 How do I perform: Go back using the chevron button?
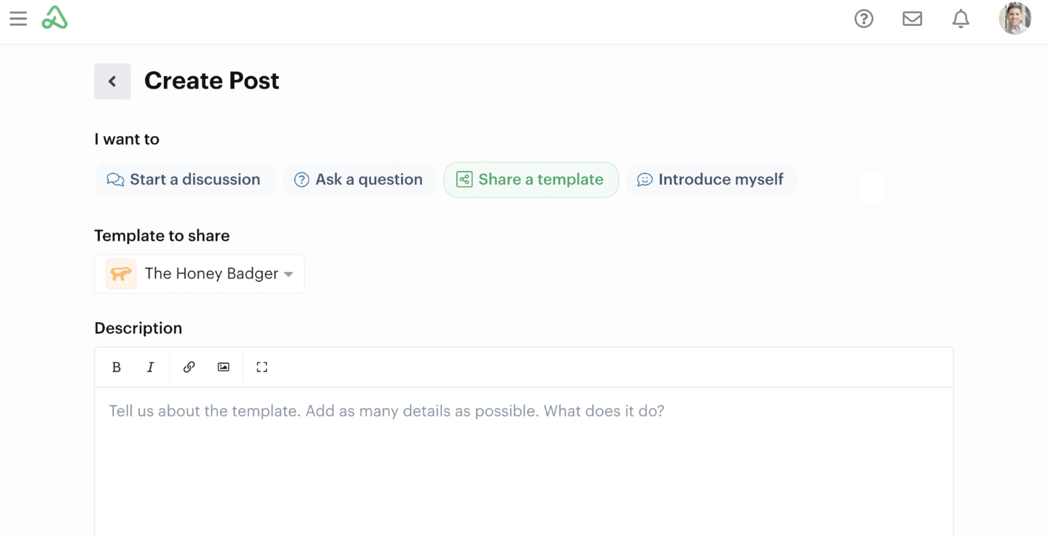(112, 81)
